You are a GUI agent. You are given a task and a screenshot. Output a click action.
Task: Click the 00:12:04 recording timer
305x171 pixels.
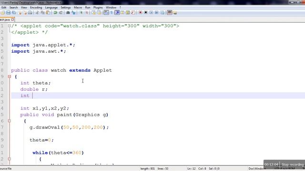pos(271,165)
